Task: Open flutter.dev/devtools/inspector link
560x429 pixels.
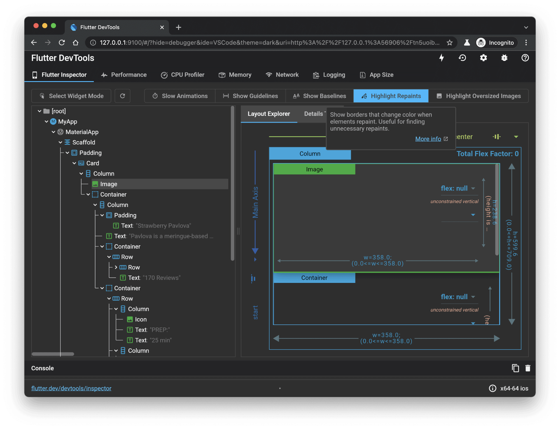Action: (x=71, y=388)
